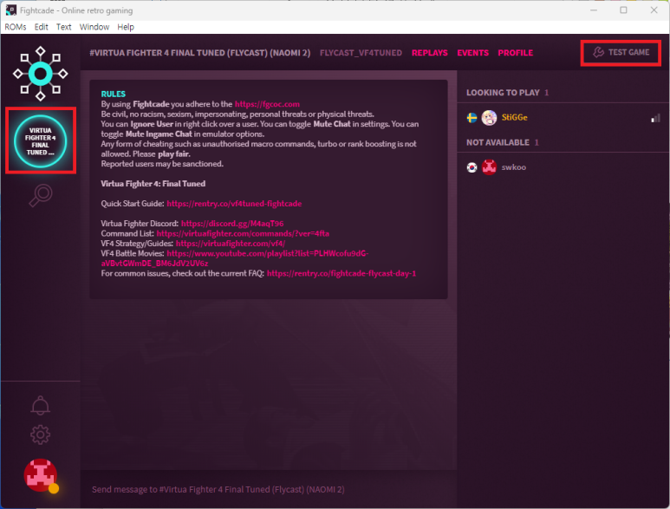
Task: Minimize the Fightcade window
Action: pos(594,10)
